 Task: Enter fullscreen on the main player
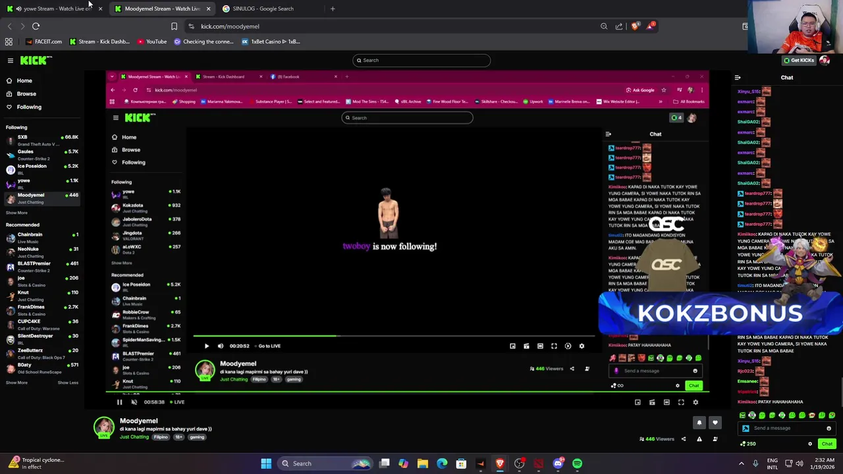(x=681, y=402)
